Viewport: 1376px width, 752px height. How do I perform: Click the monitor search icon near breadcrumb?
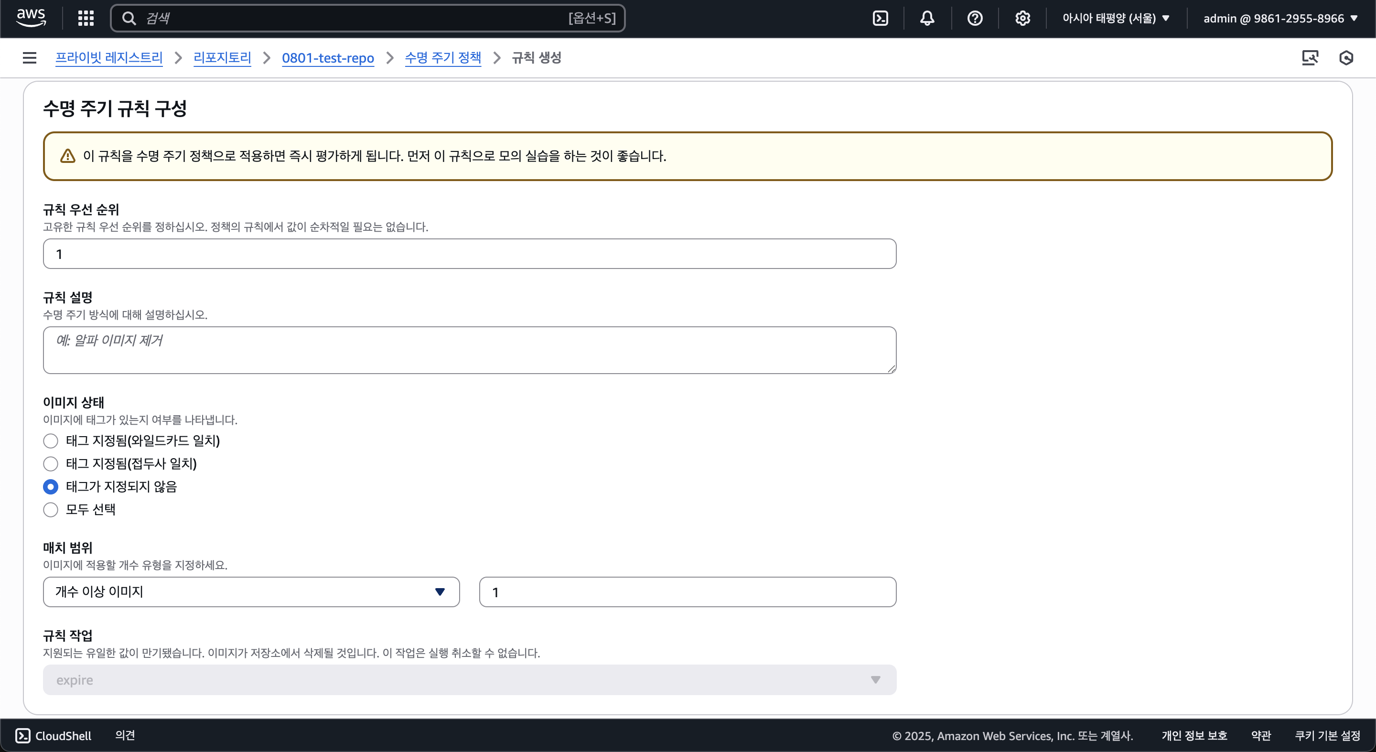click(x=1309, y=58)
